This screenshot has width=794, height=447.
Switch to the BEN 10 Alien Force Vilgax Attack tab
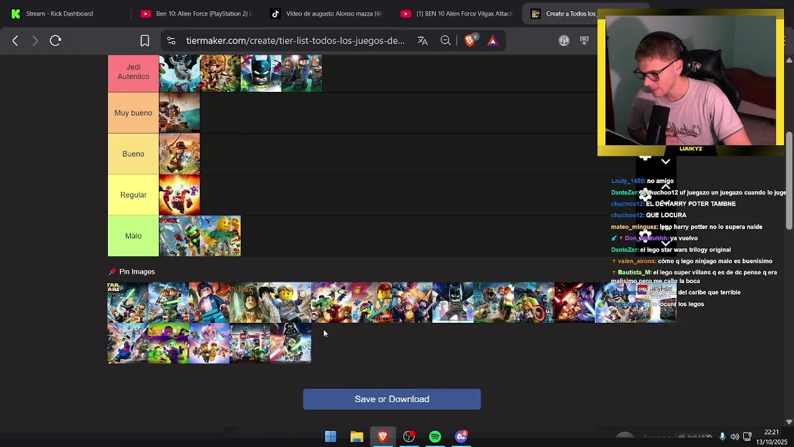(x=456, y=14)
